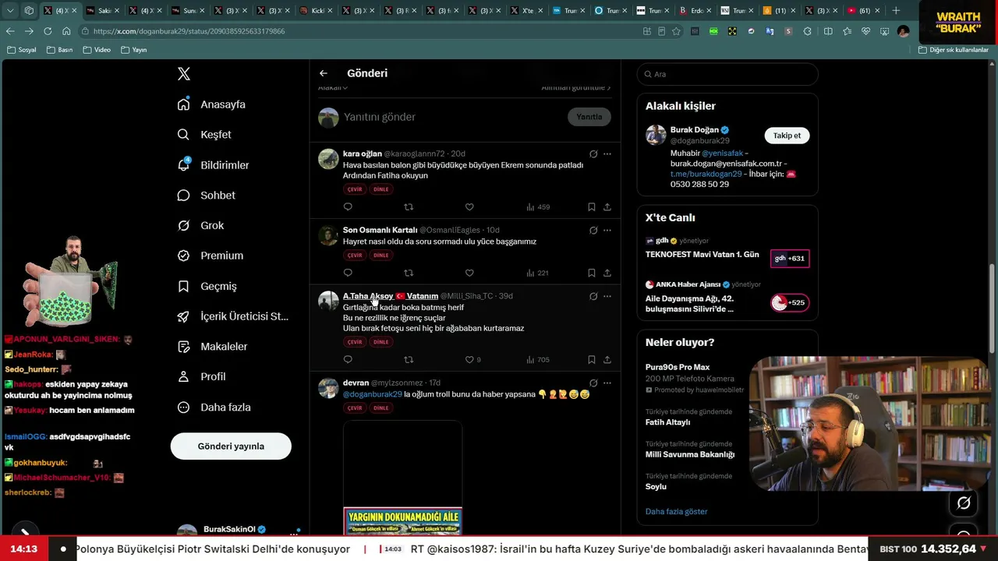Like kara oğlan's post
The image size is (998, 561).
click(469, 207)
